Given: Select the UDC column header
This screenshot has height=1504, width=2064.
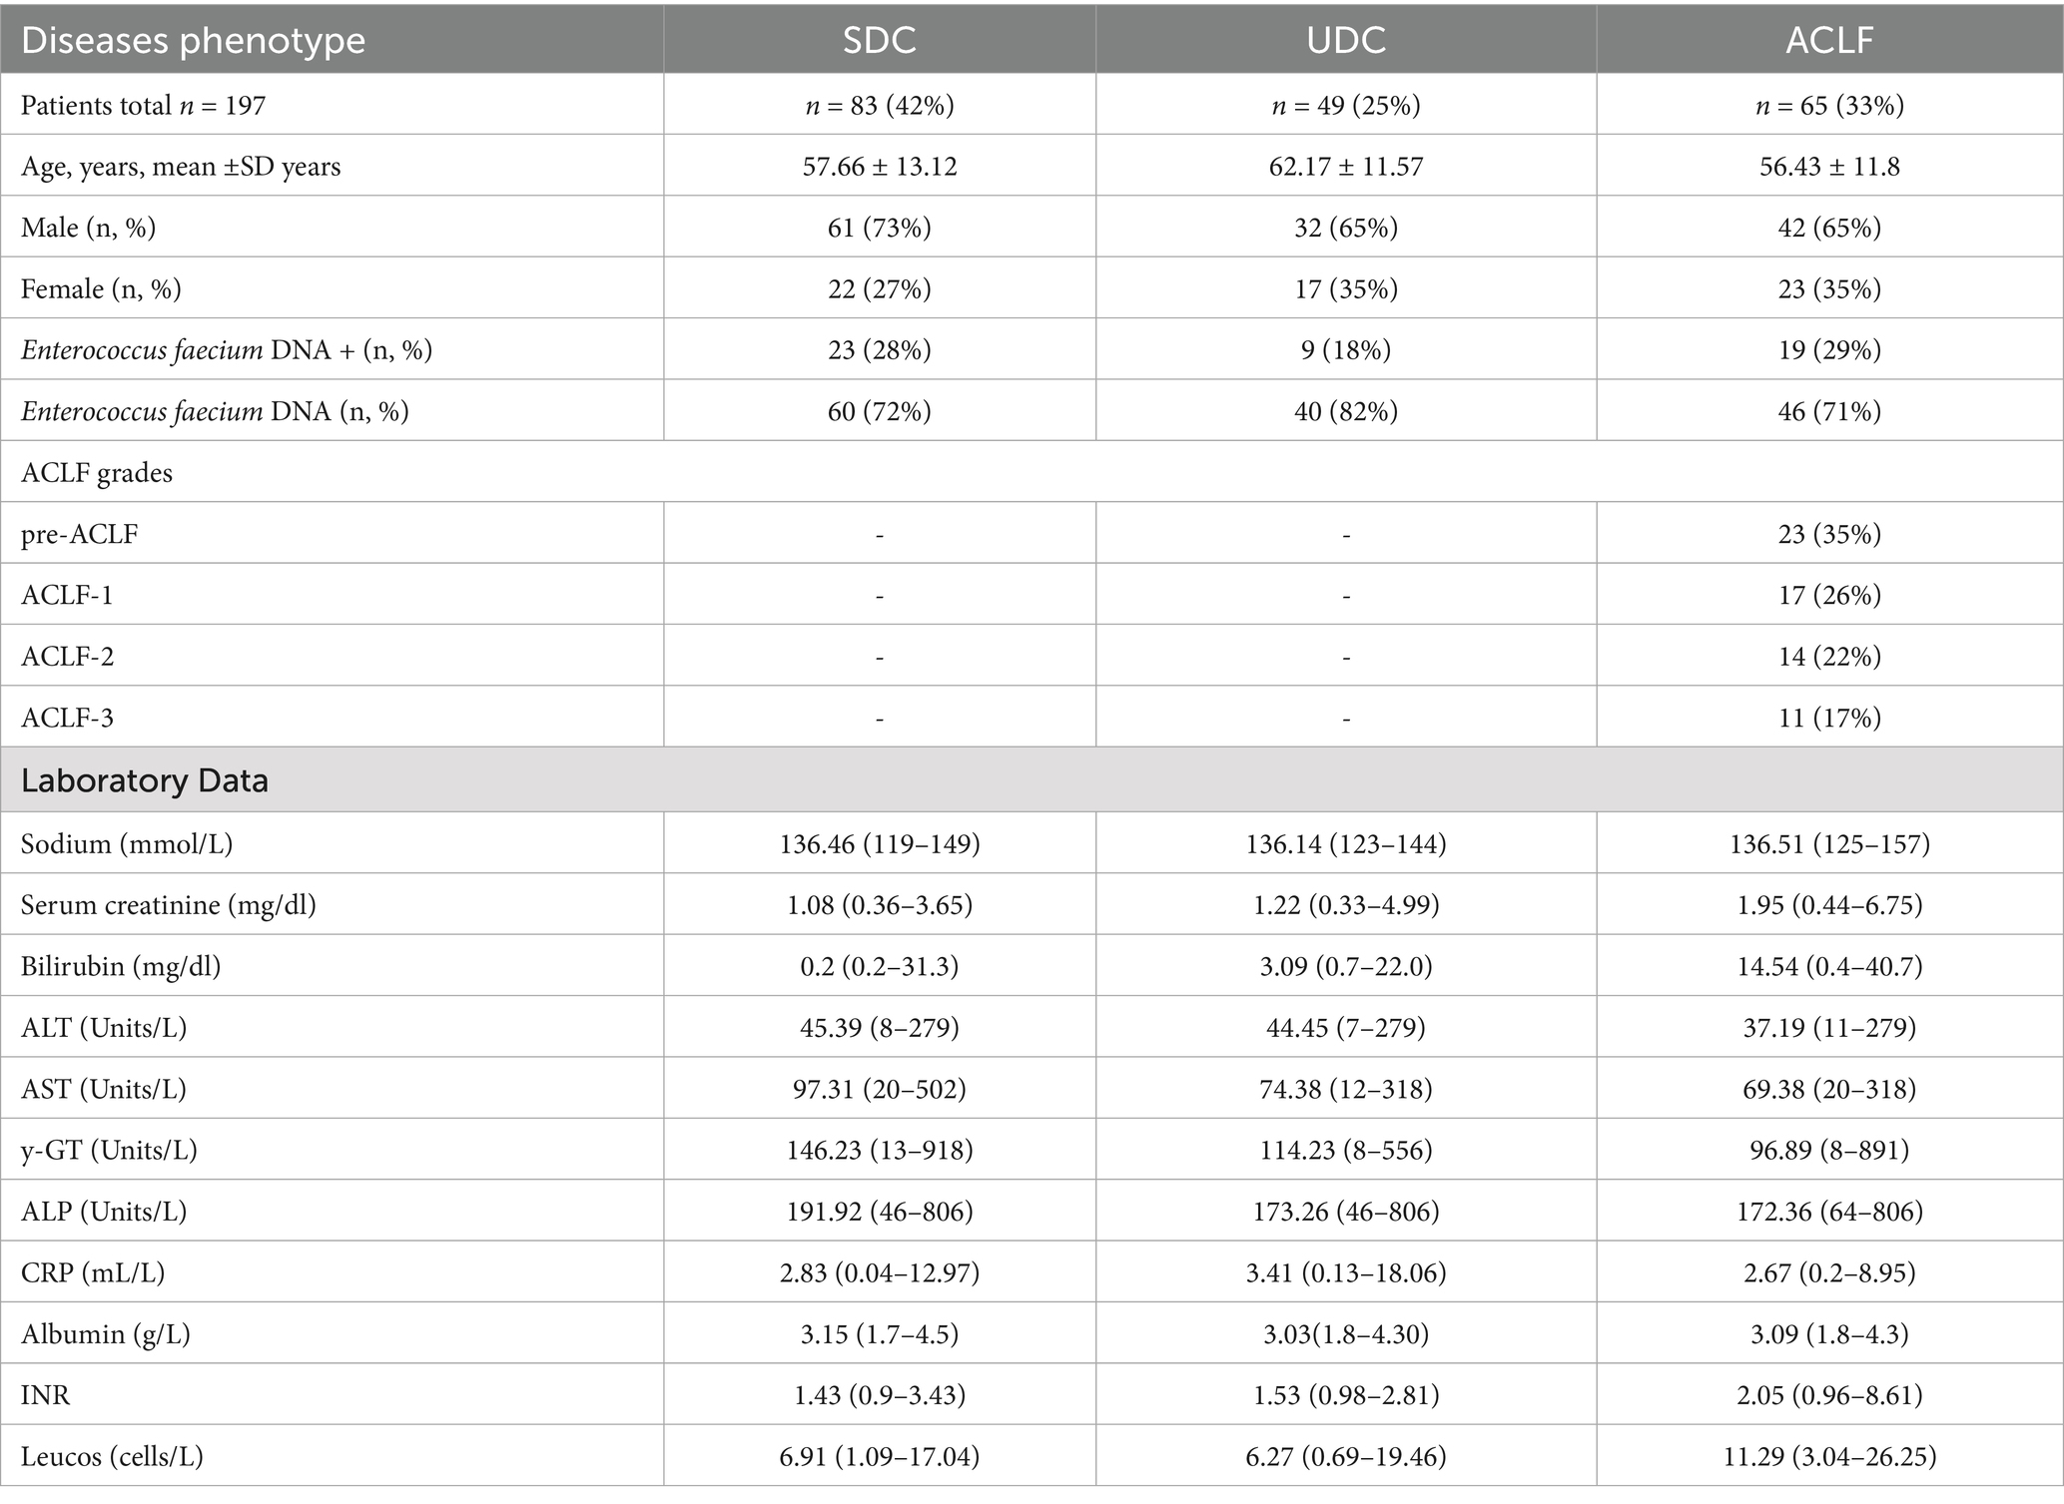Looking at the screenshot, I should (x=1345, y=40).
